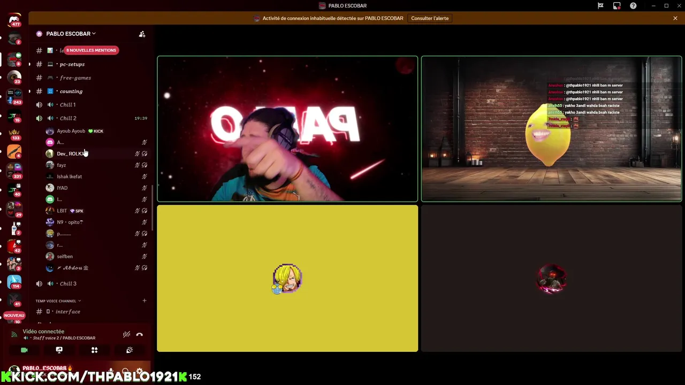Image resolution: width=685 pixels, height=385 pixels.
Task: Click the Vidéo connectée status text
Action: coord(43,332)
